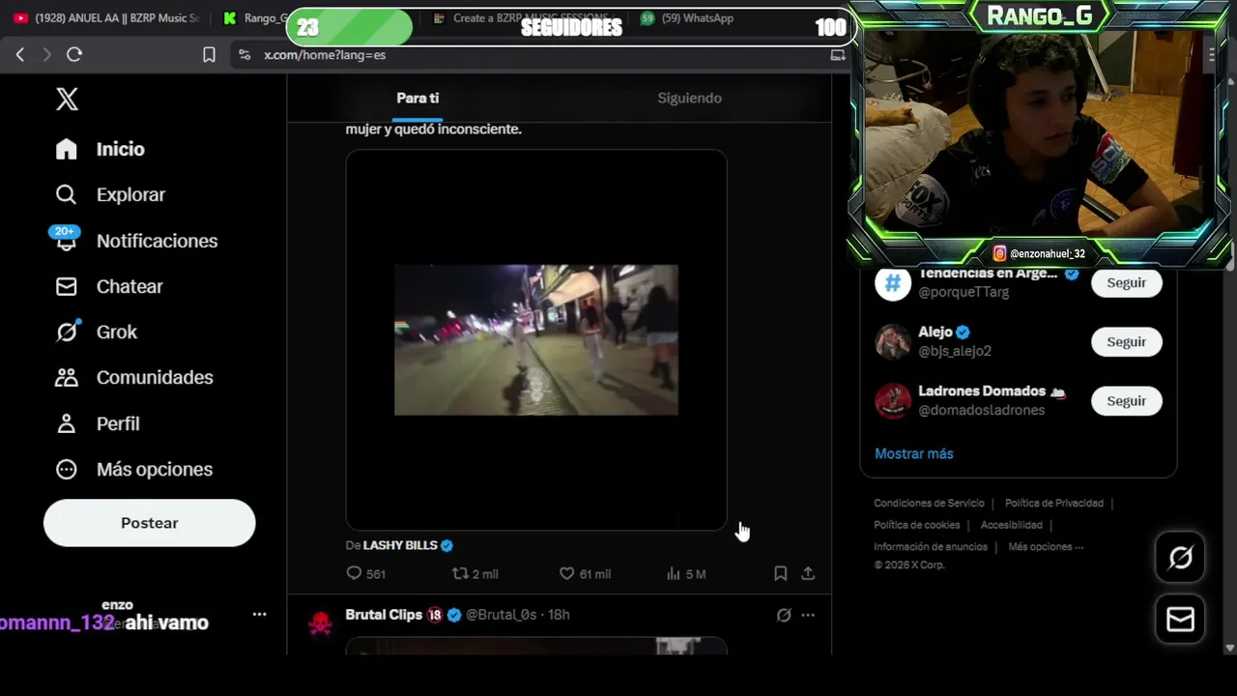Repost the post with 2 mil reposts
Image resolution: width=1237 pixels, height=696 pixels.
pos(475,573)
